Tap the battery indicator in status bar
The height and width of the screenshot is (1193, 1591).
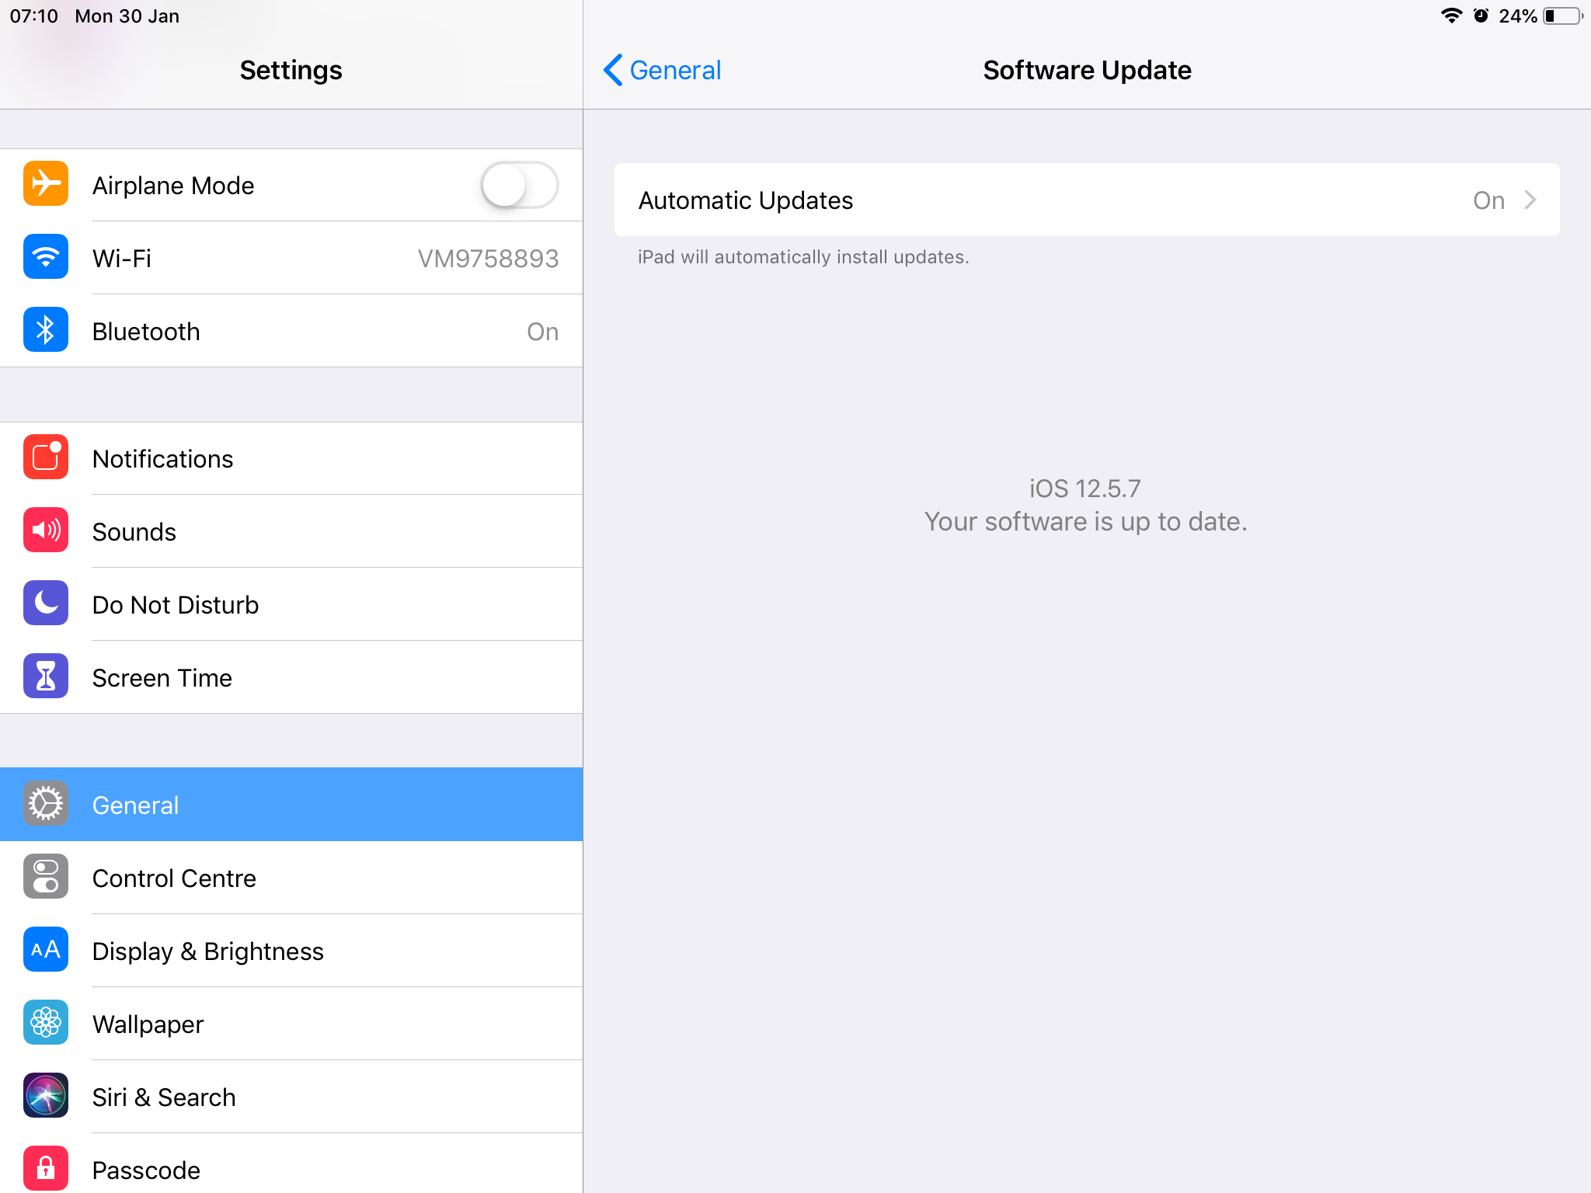click(x=1564, y=16)
